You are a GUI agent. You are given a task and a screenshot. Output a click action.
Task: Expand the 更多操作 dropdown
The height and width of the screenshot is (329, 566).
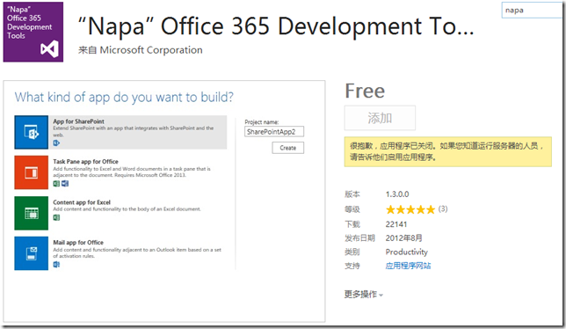pos(364,295)
